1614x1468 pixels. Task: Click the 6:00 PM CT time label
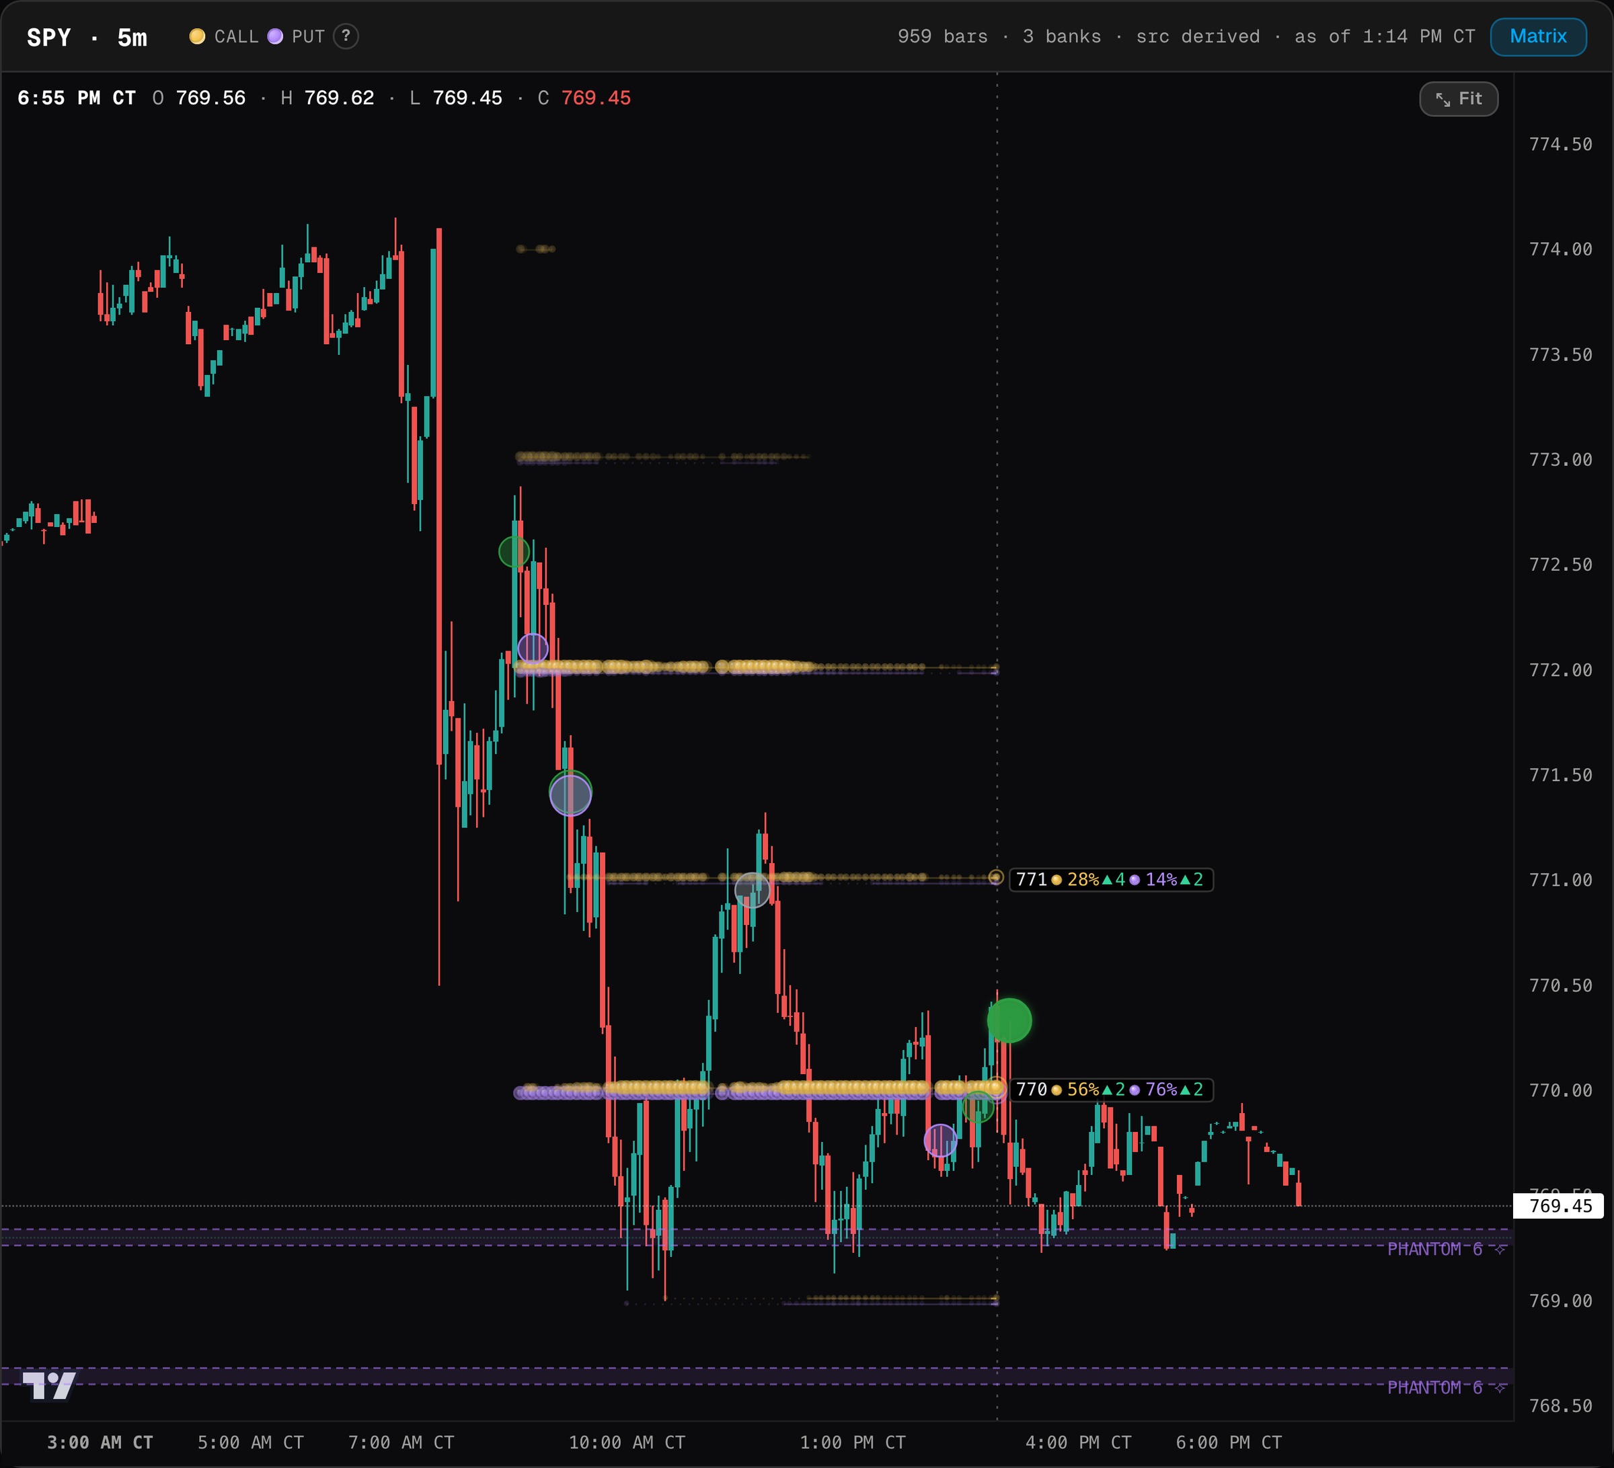pyautogui.click(x=1228, y=1442)
